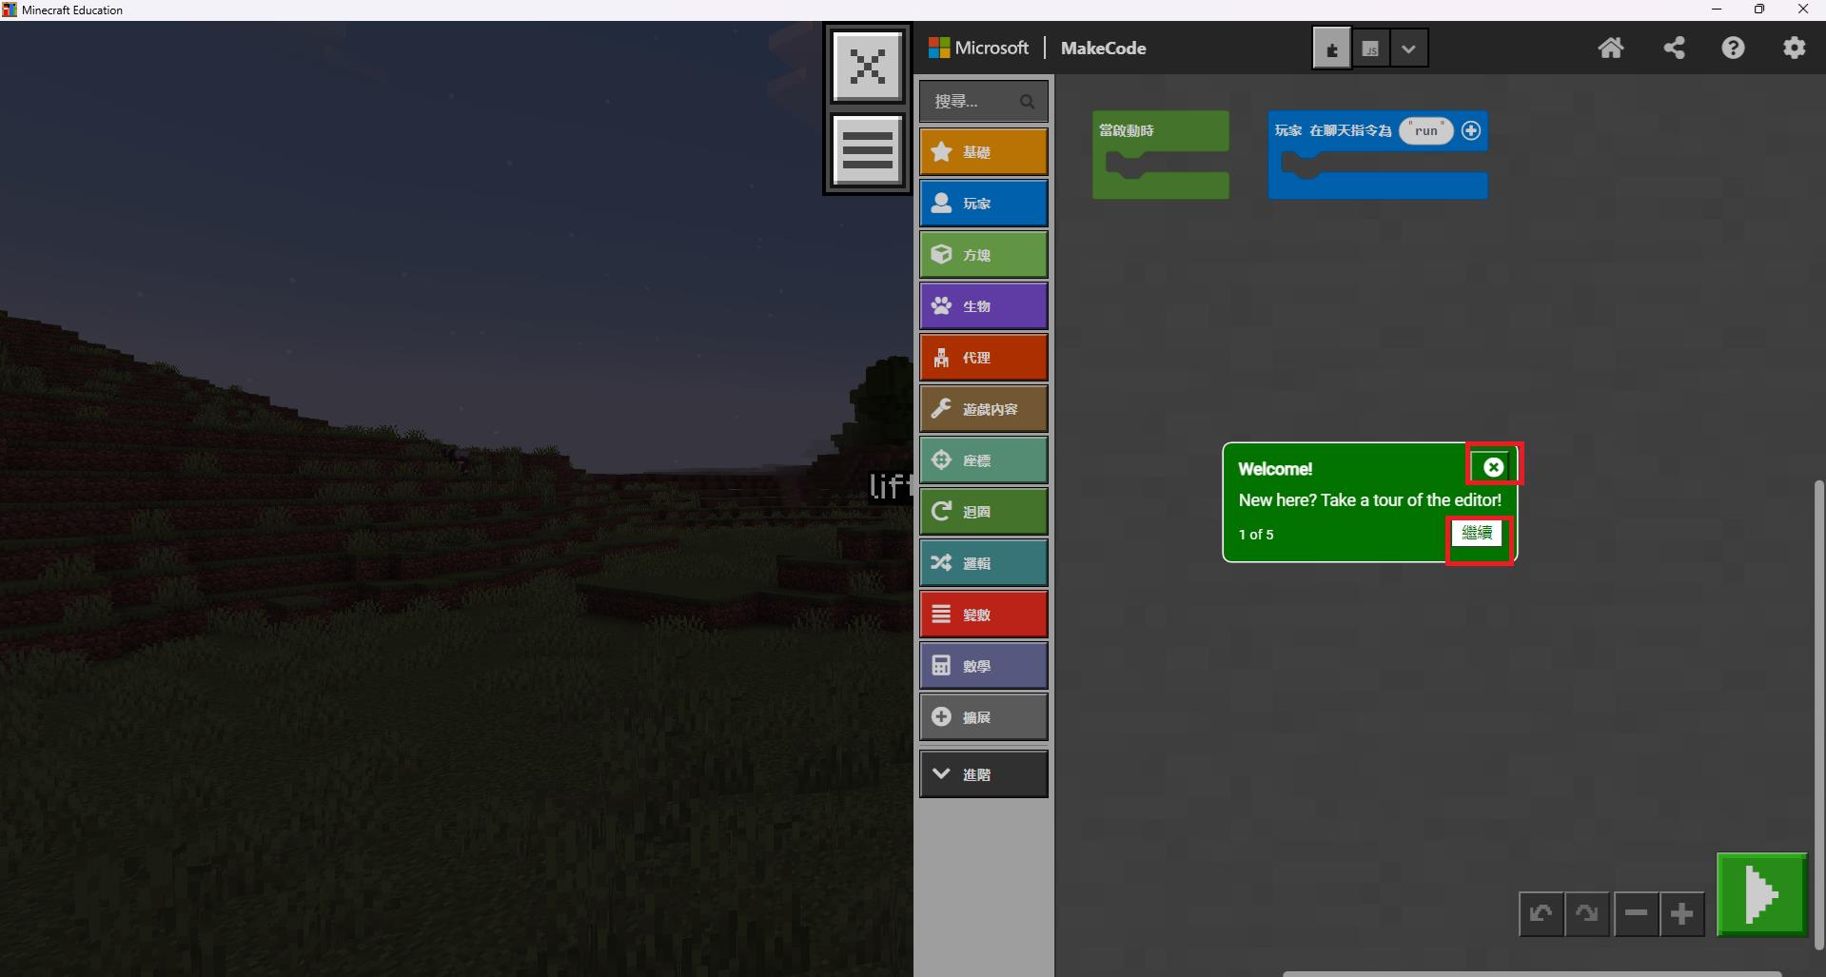Dismiss the Welcome tour popup
This screenshot has height=977, width=1826.
(x=1493, y=467)
